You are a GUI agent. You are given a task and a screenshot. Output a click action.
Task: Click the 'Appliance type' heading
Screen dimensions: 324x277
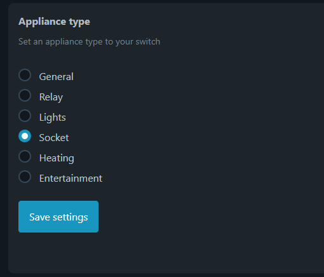click(54, 22)
